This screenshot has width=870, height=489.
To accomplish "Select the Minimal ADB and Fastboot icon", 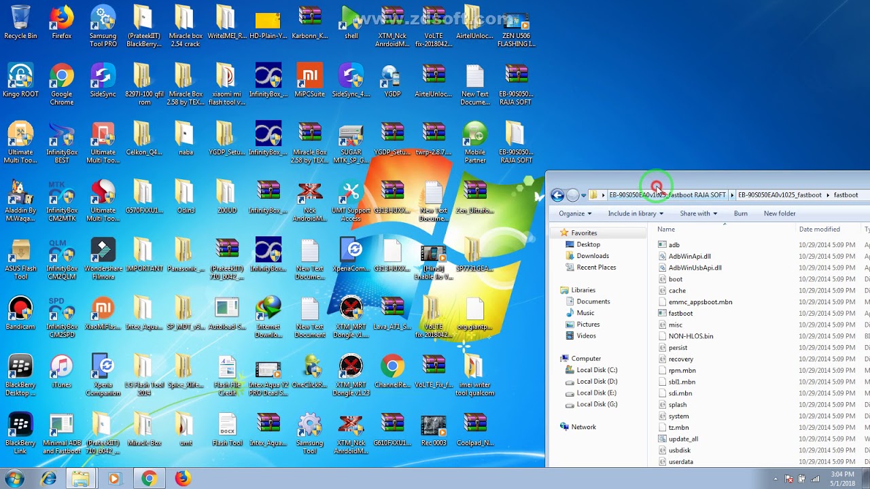I will coord(61,433).
